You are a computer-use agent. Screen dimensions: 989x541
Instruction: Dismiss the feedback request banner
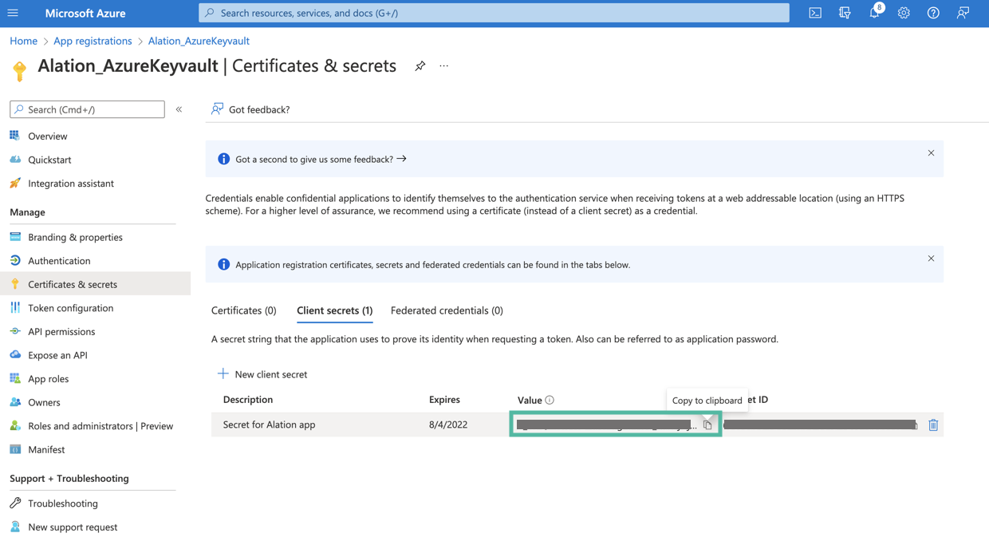coord(931,153)
